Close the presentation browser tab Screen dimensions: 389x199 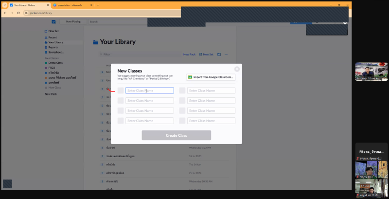click(91, 5)
